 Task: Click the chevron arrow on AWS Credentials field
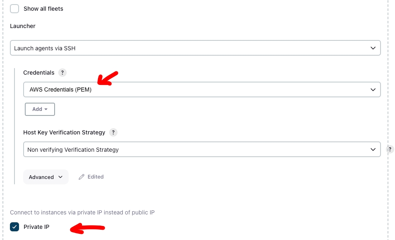[373, 89]
